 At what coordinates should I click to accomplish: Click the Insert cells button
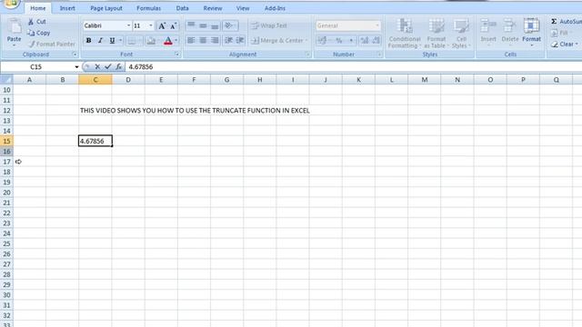488,33
